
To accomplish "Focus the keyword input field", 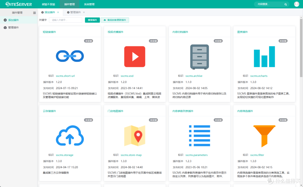I will point(65,20).
